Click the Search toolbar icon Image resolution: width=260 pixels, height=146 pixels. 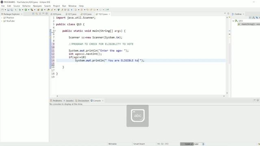pyautogui.click(x=52, y=10)
